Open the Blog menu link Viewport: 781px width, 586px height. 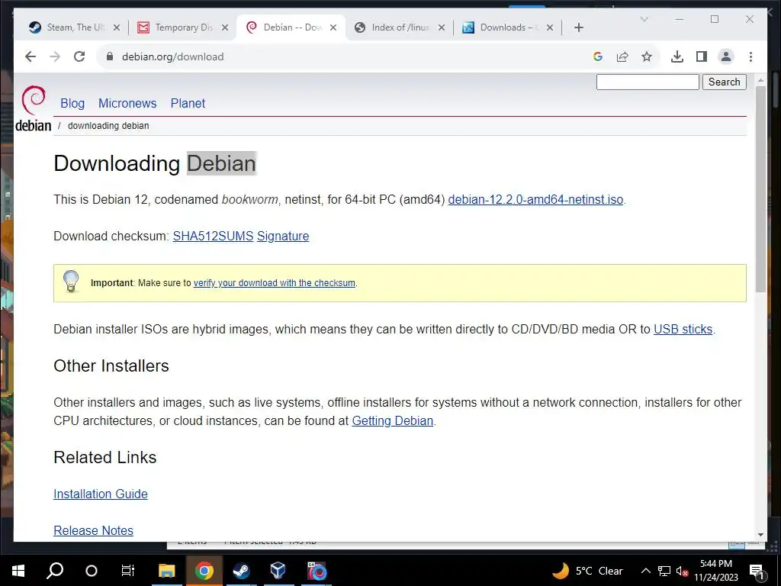click(72, 103)
